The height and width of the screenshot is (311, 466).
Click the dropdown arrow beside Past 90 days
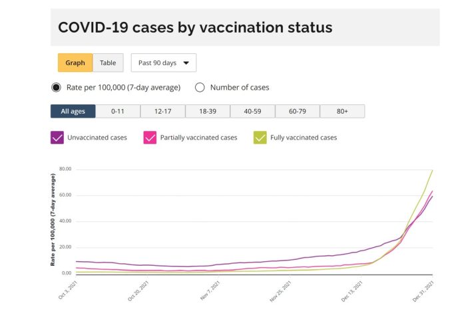tap(186, 64)
